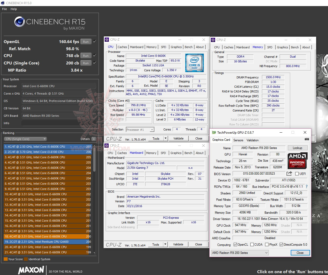The image size is (328, 275).
Task: Select ranking row 19 Intel Pentium CPU G4400
Action: pos(48,242)
